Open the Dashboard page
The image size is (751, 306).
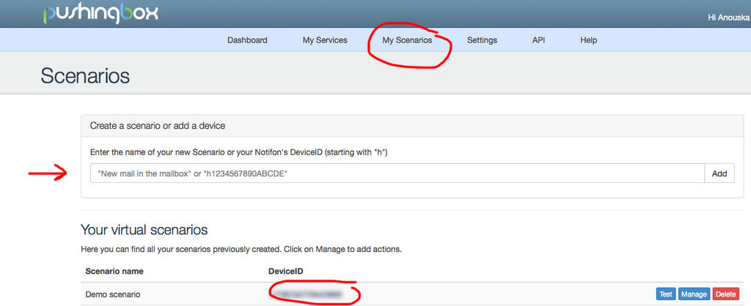[247, 40]
